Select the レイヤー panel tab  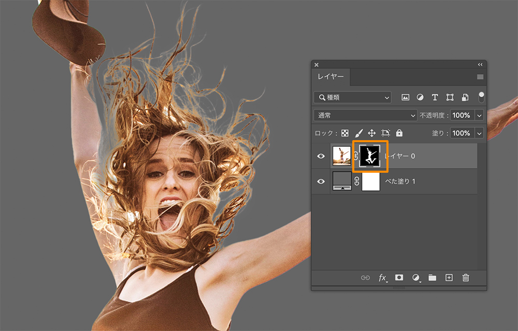pos(330,77)
